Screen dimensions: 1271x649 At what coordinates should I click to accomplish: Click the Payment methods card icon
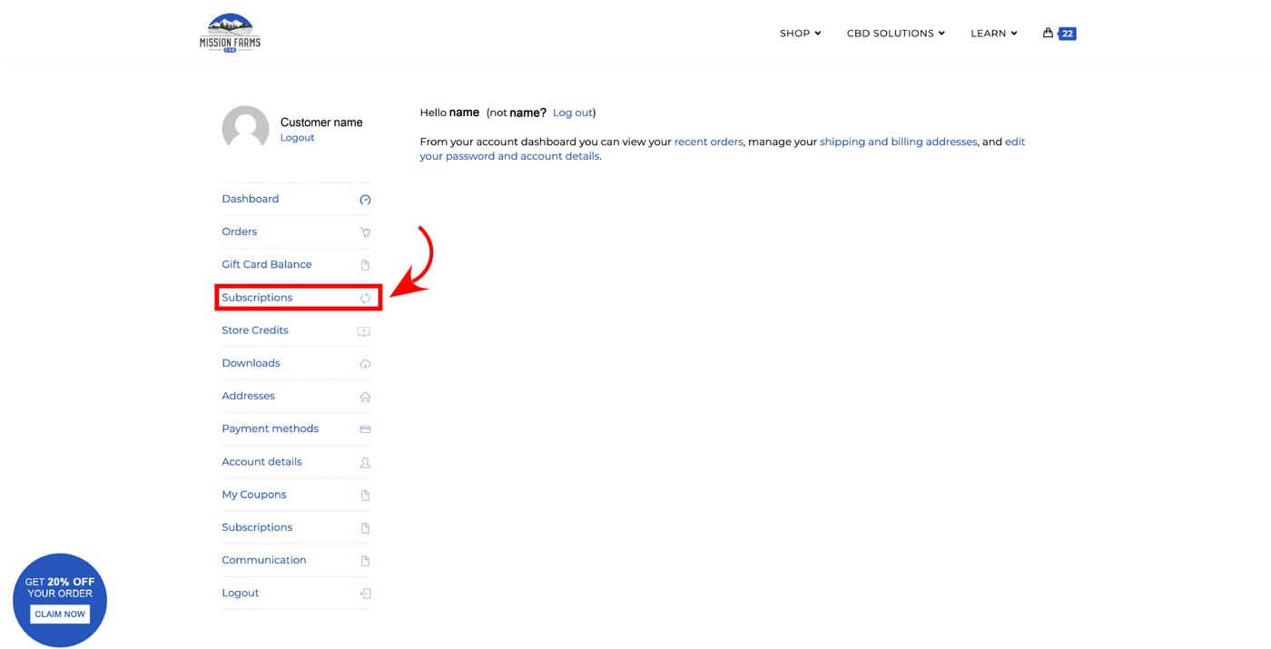click(x=365, y=429)
